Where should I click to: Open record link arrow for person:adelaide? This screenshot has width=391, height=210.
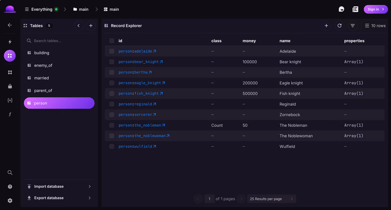(155, 51)
